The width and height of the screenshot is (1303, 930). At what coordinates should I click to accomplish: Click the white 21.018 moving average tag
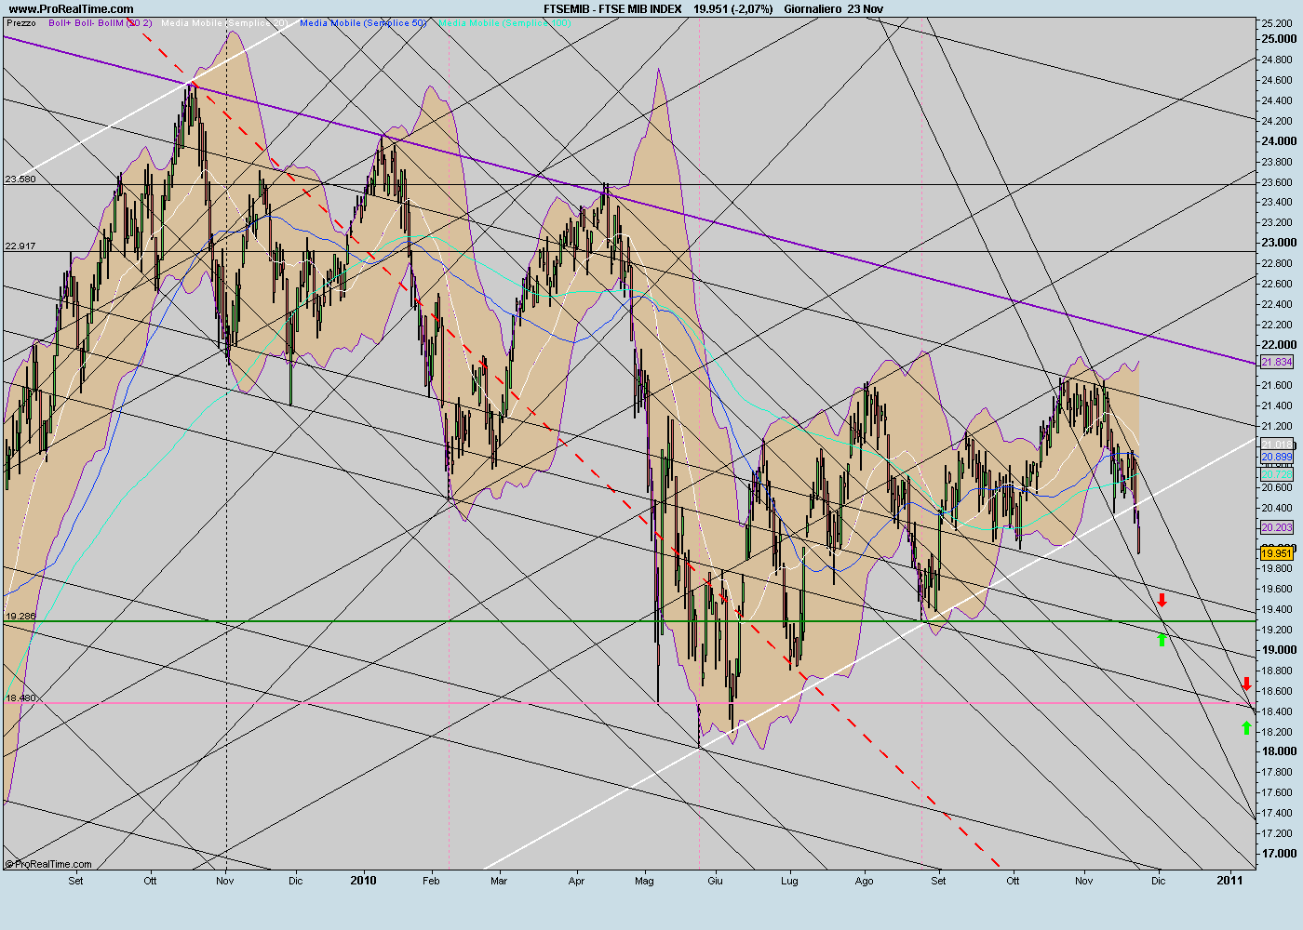tap(1277, 445)
